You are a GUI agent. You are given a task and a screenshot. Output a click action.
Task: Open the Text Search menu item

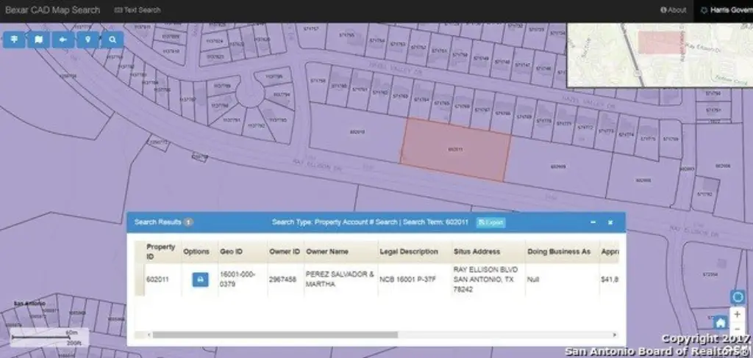click(138, 10)
